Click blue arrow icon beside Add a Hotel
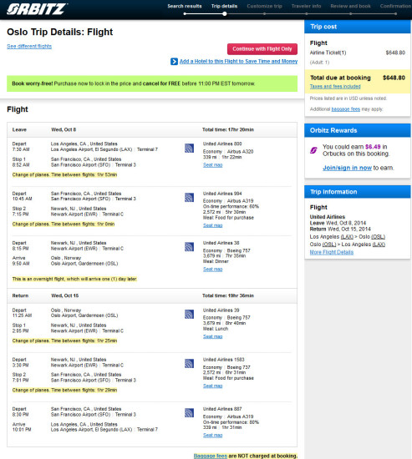This screenshot has height=459, width=412. click(174, 62)
